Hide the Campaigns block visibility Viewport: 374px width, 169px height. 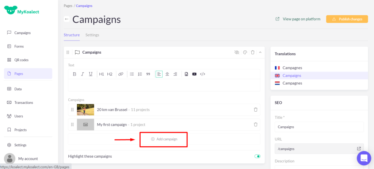pyautogui.click(x=237, y=52)
